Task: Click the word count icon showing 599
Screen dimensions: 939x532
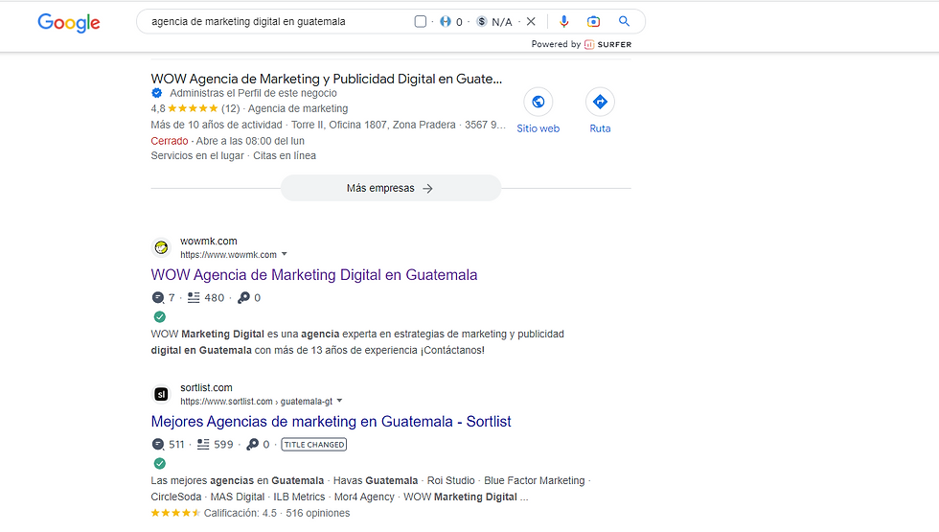Action: tap(203, 445)
